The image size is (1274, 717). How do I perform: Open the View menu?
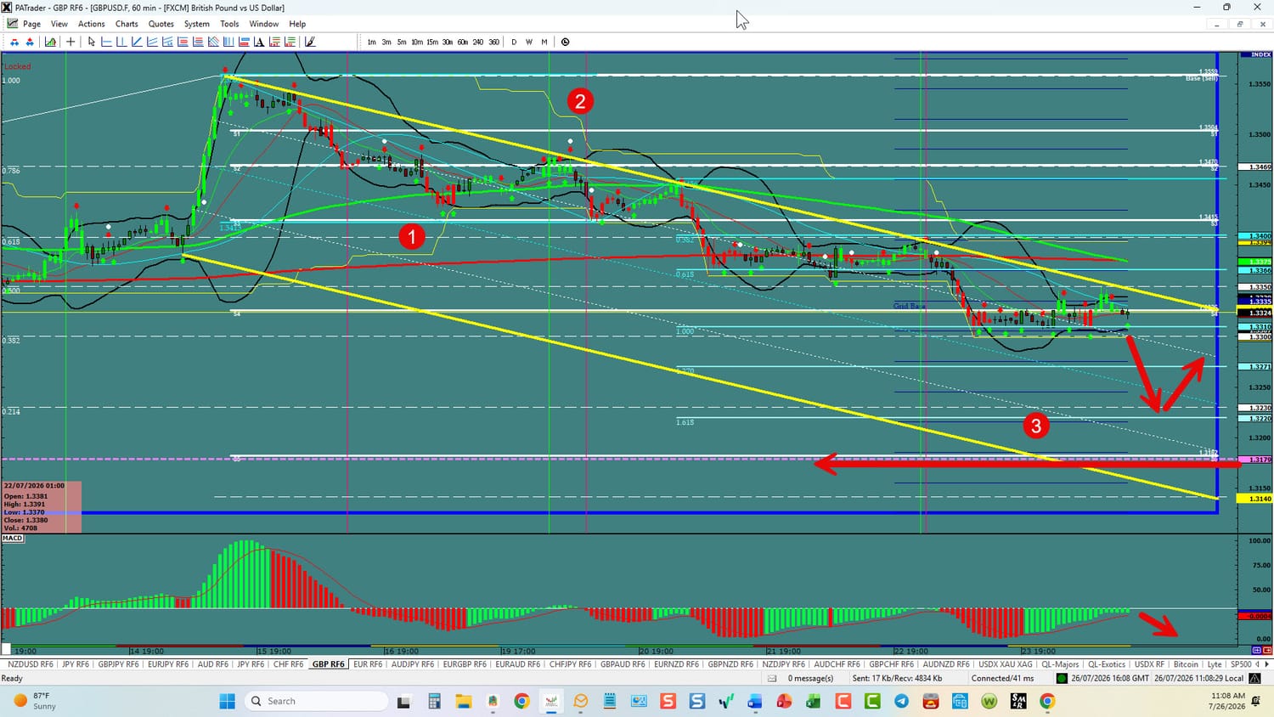click(59, 24)
